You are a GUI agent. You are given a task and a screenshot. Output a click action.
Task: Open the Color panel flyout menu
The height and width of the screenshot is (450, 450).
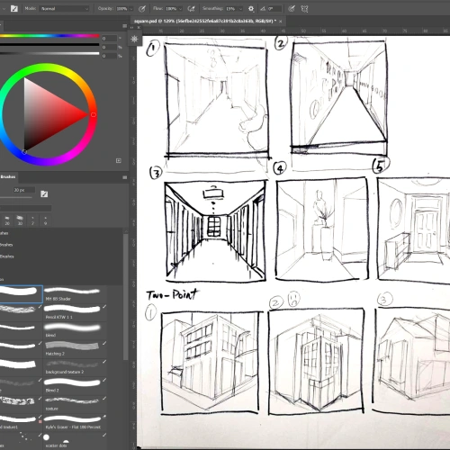click(125, 26)
